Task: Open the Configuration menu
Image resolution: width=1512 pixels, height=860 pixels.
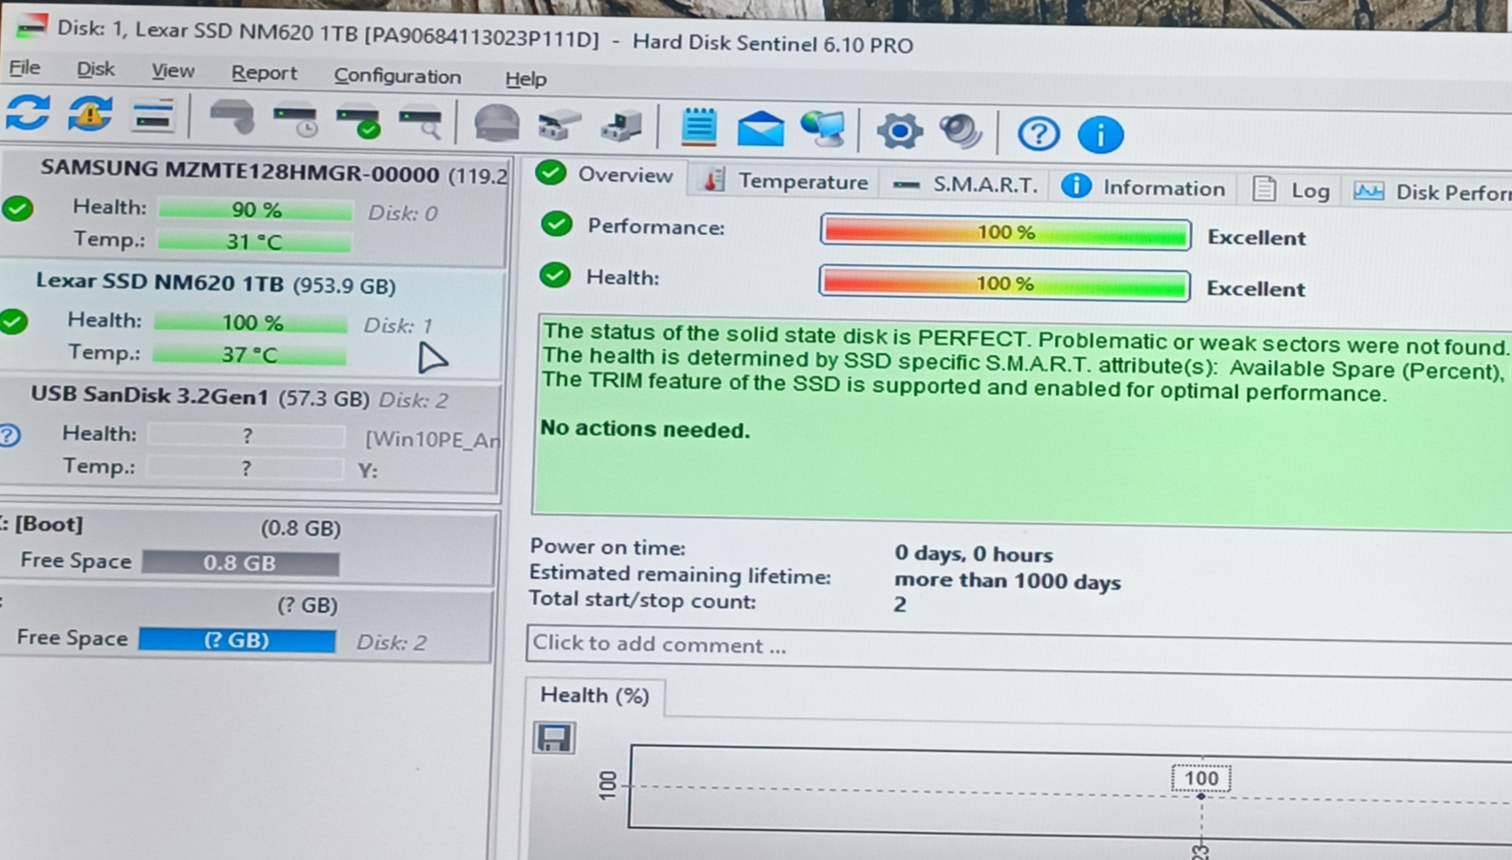Action: tap(397, 77)
